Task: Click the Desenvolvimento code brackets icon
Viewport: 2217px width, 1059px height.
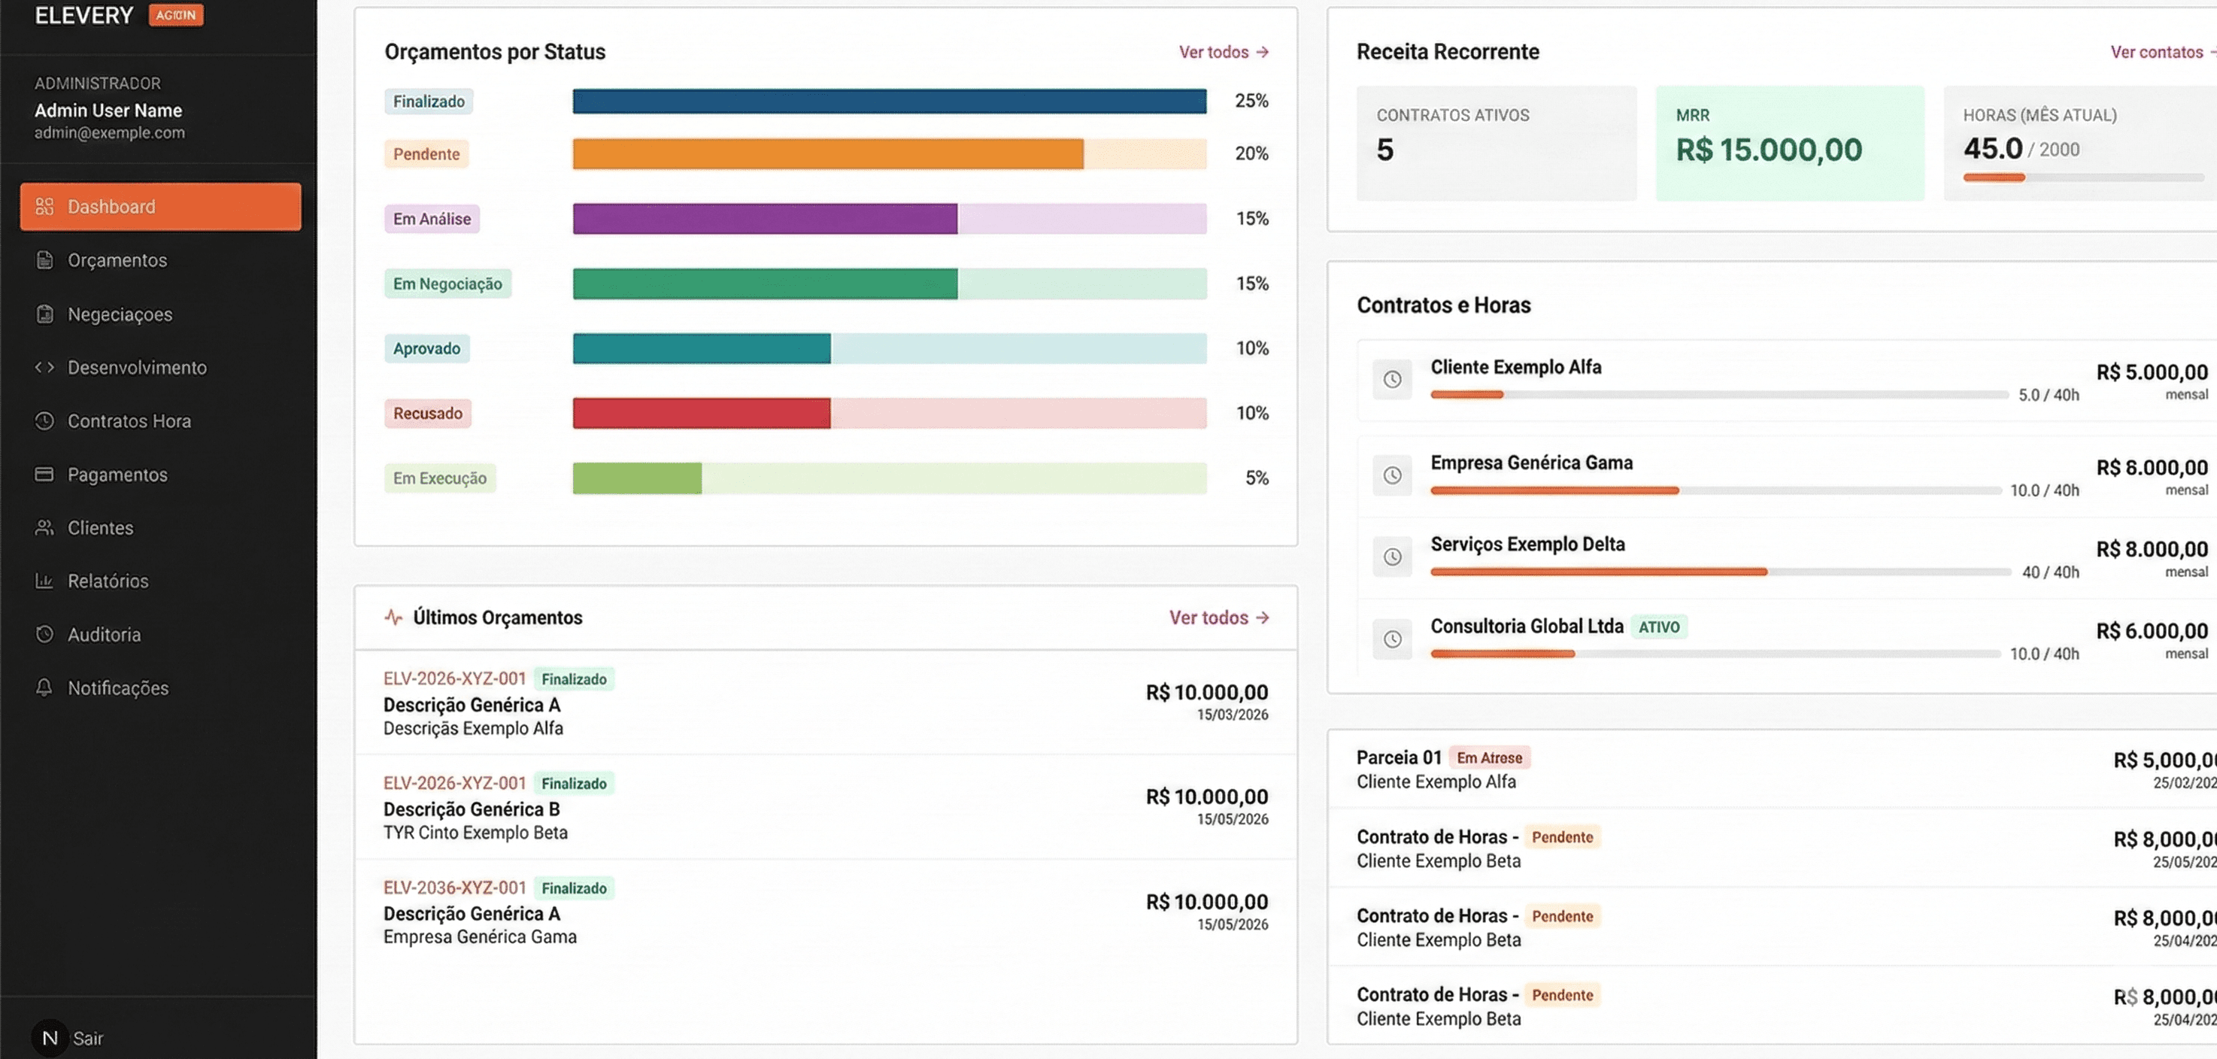Action: click(44, 368)
